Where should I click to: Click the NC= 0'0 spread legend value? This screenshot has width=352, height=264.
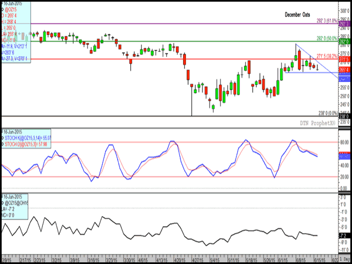point(7,214)
